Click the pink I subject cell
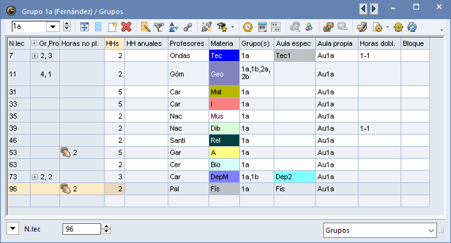Screen dimensions: 451x243 pos(224,104)
